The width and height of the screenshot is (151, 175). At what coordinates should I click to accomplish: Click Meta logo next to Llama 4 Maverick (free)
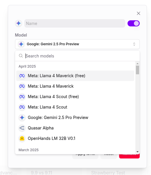pos(22,76)
